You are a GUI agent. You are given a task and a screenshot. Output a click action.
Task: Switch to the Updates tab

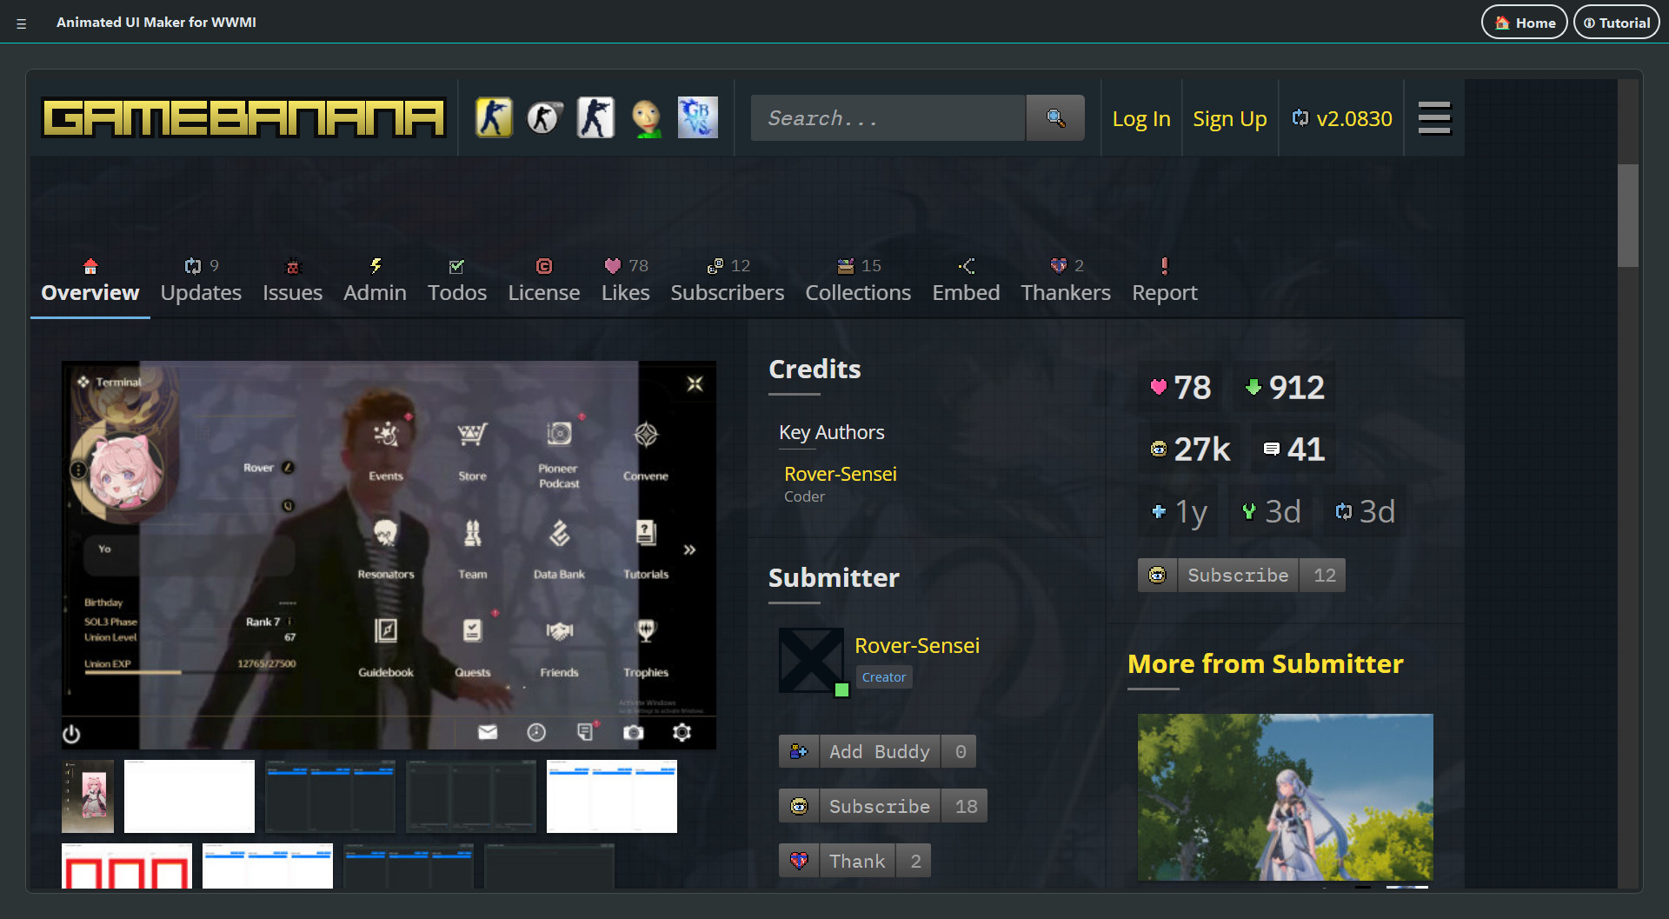(201, 292)
